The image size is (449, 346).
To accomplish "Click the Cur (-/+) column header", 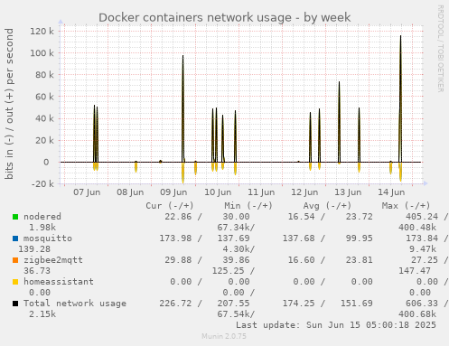I will coord(170,206).
